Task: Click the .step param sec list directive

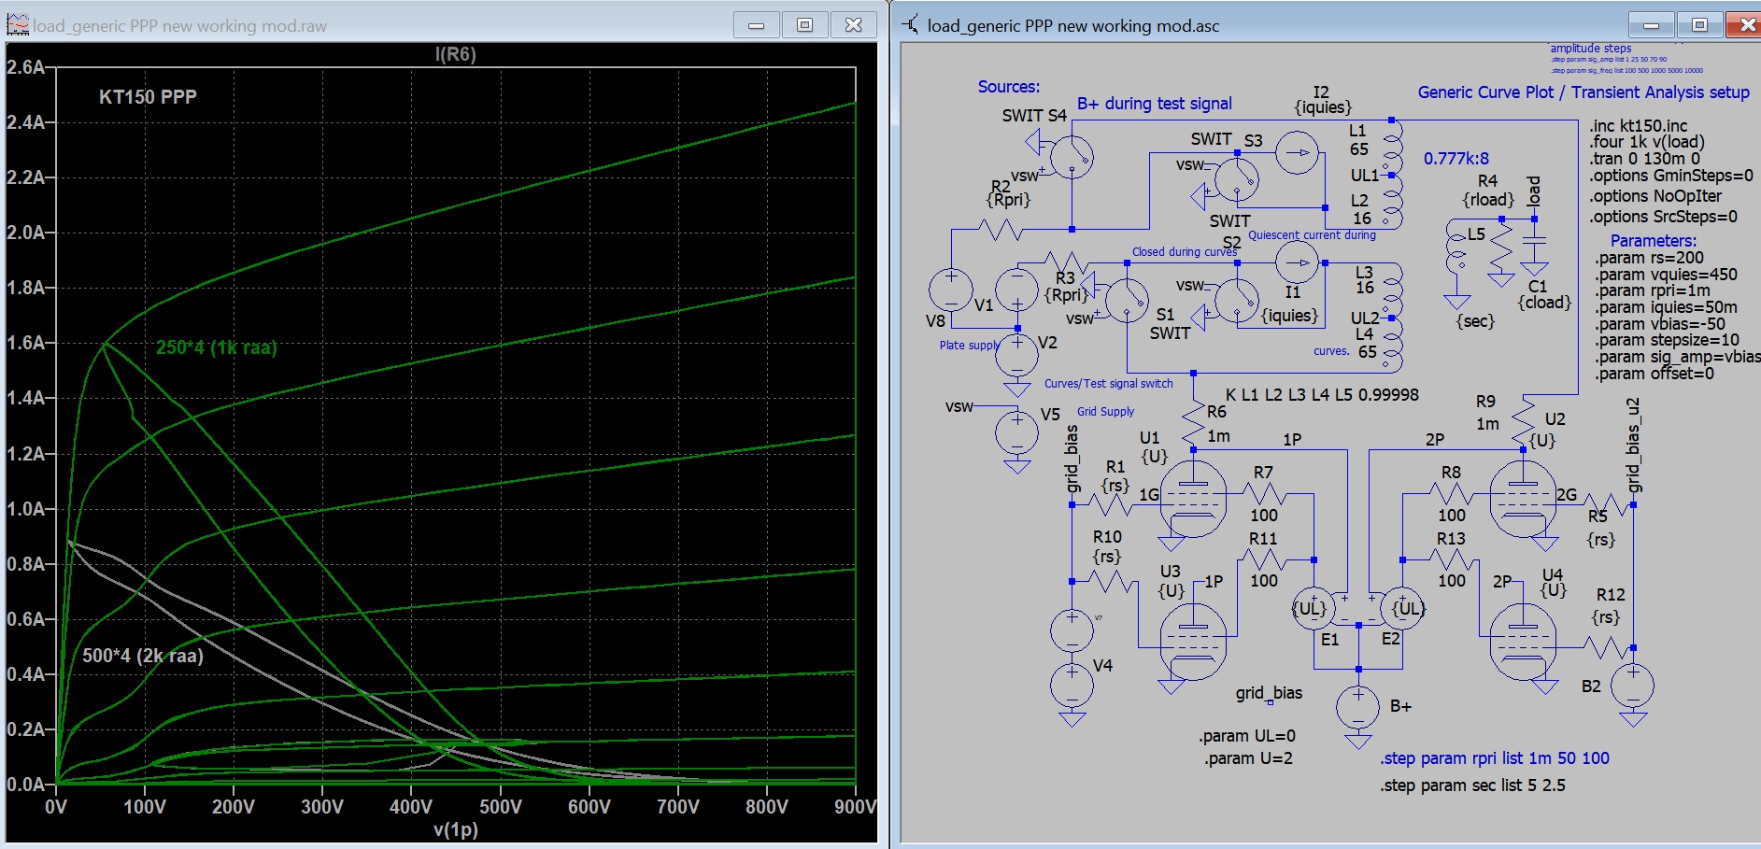Action: (1472, 785)
